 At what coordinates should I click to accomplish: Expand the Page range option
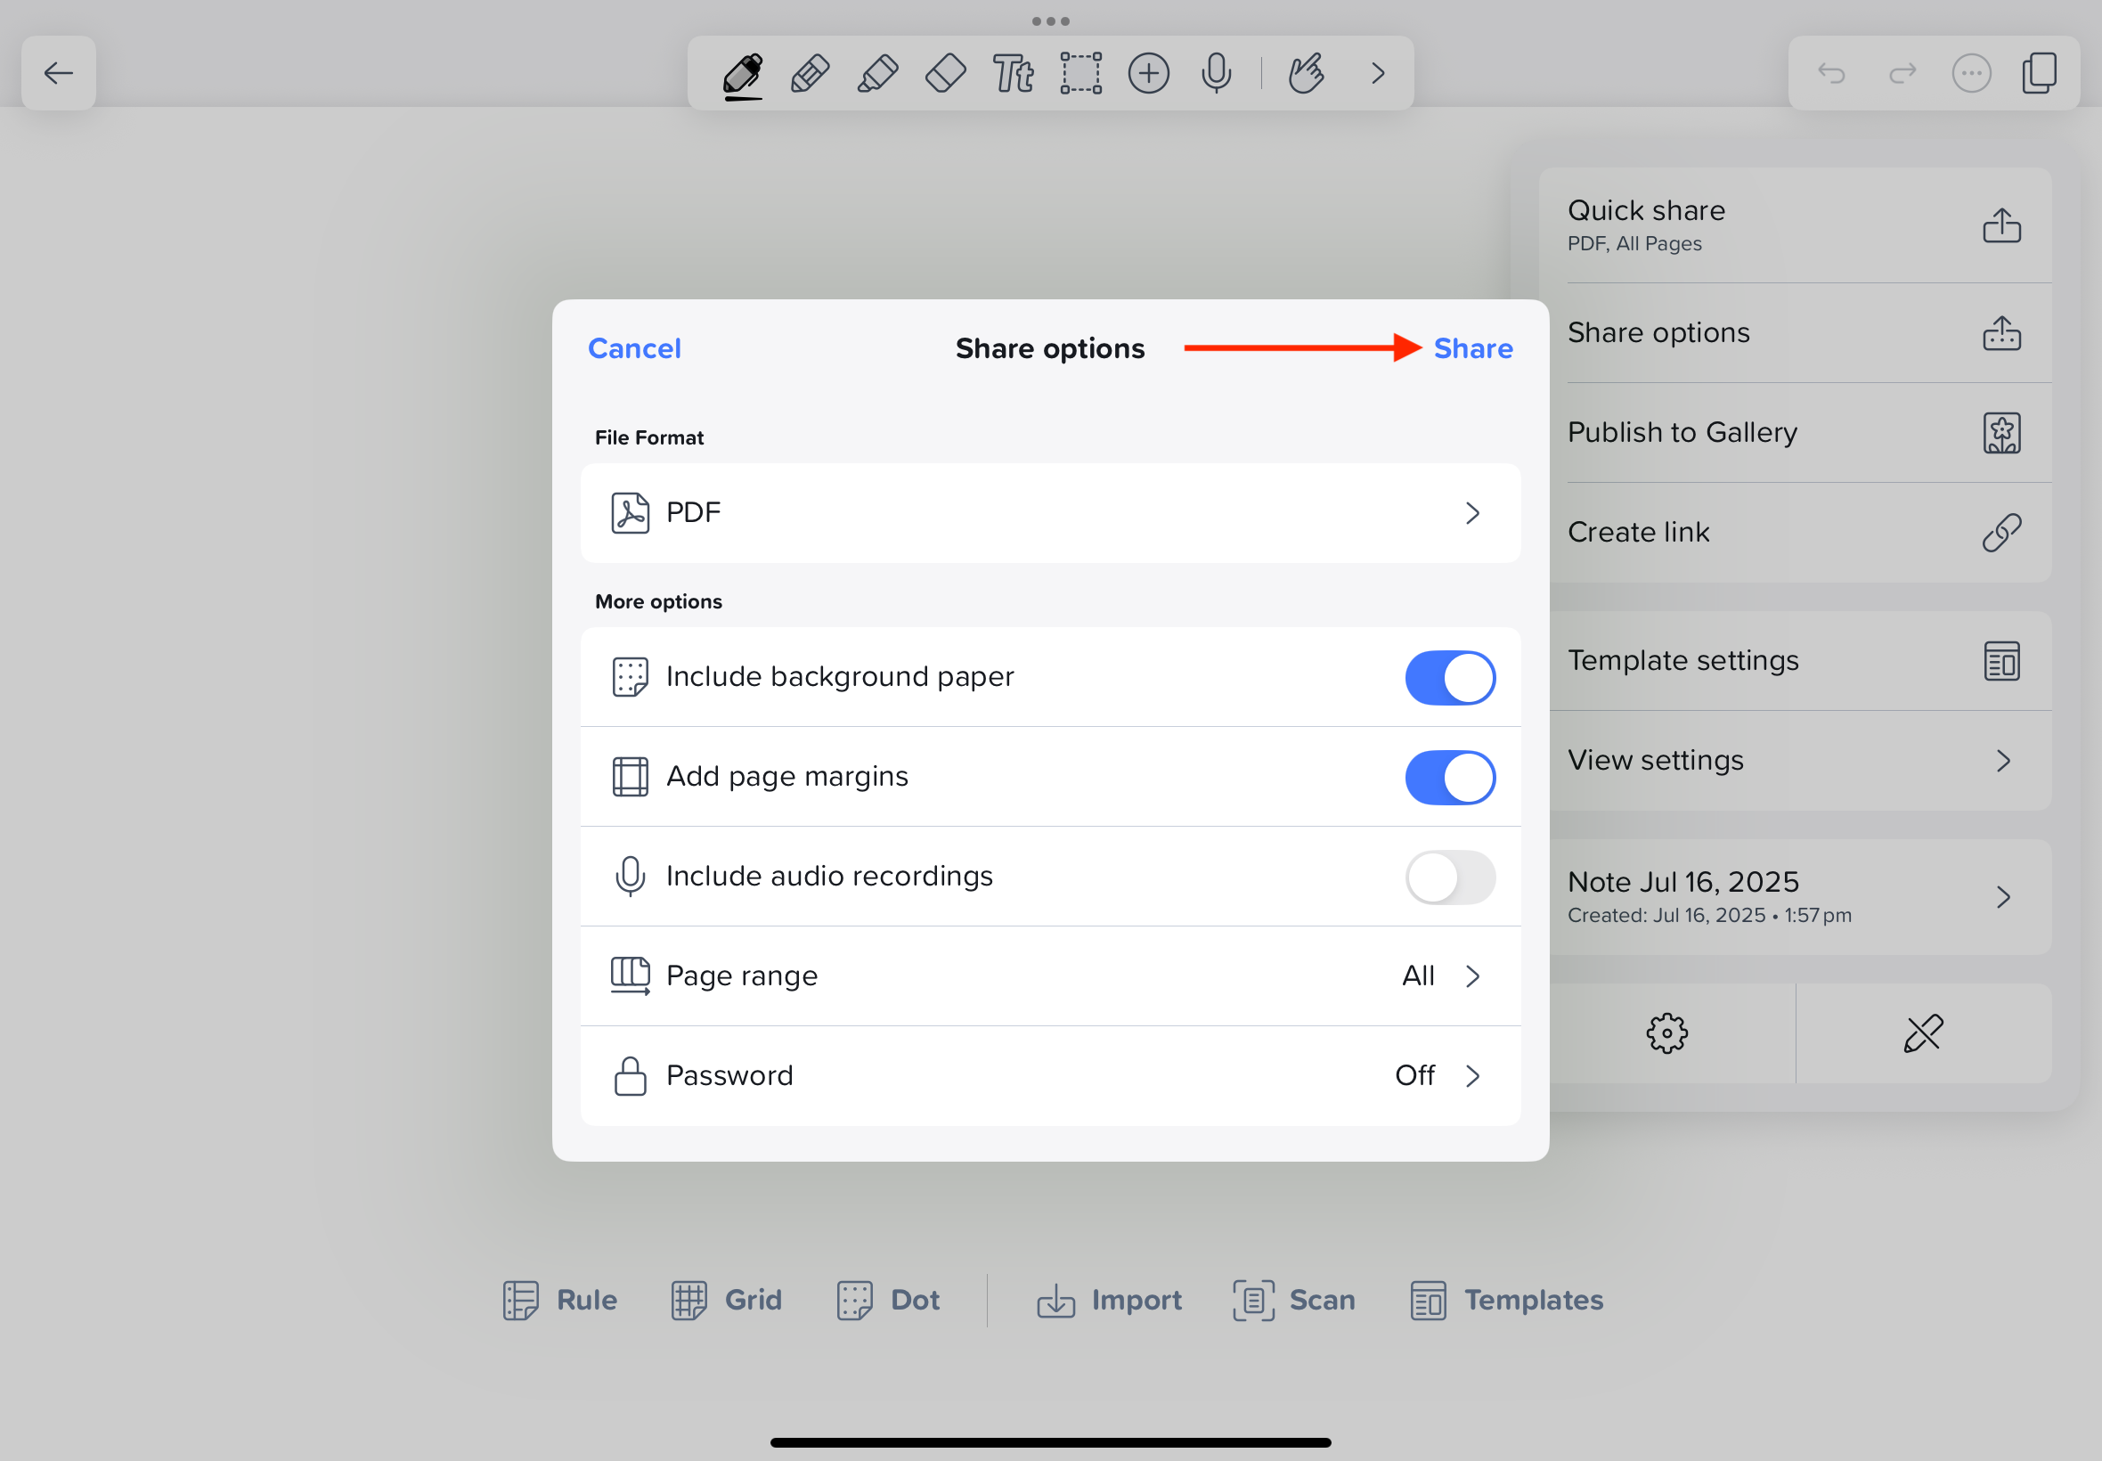[1049, 975]
